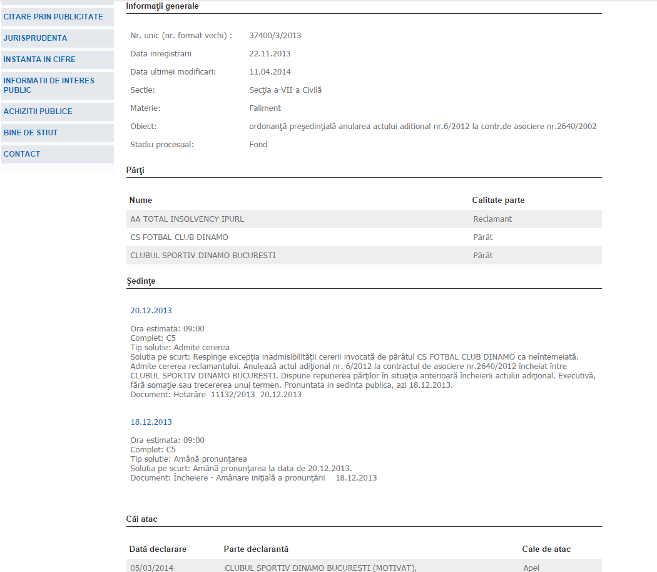Click the Dată declarare column header
The height and width of the screenshot is (572, 657).
pos(158,549)
